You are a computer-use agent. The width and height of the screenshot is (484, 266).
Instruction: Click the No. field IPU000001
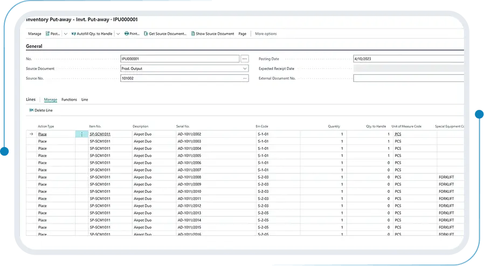179,59
